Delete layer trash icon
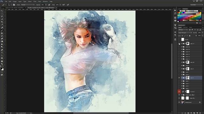Image resolution: width=204 pixels, height=114 pixels. 200,113
